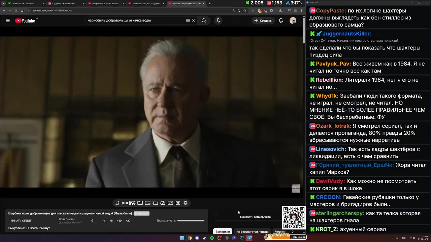Switch to Студия — VK Видео Live tab
This screenshot has width=431, height=242.
point(64,3)
